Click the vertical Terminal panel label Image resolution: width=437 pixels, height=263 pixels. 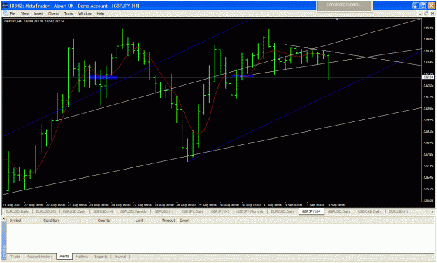(x=4, y=241)
